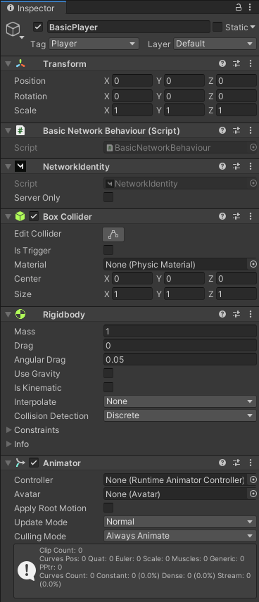Open Animator Controller object picker

tap(253, 479)
